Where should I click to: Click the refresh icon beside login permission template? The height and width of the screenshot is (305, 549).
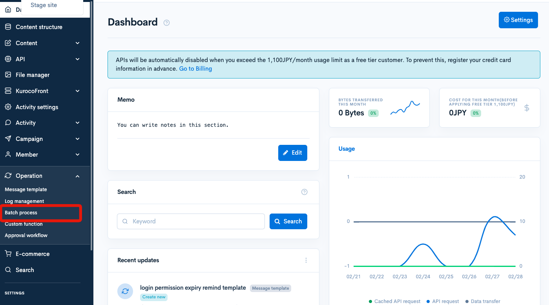tap(125, 291)
